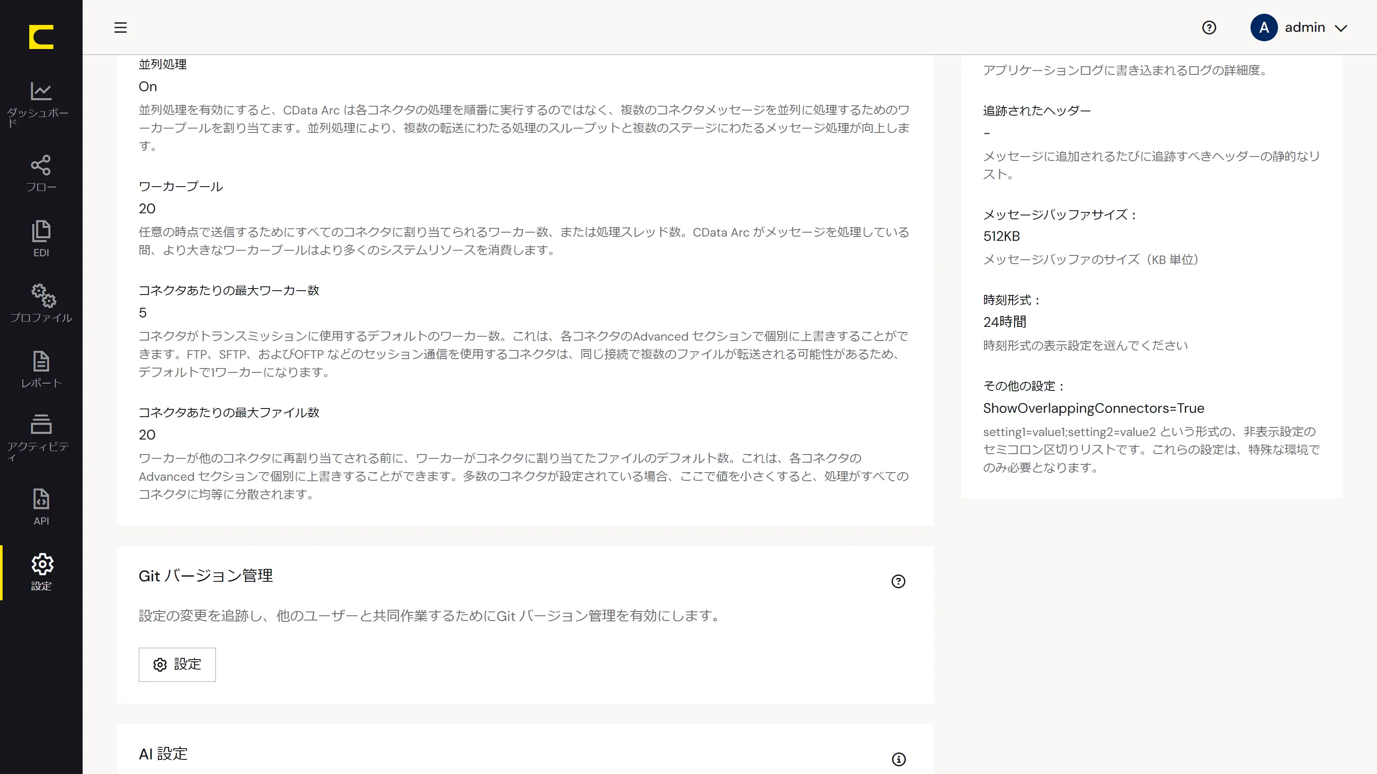Open the プロファイル profile page
The height and width of the screenshot is (774, 1377).
coord(41,304)
